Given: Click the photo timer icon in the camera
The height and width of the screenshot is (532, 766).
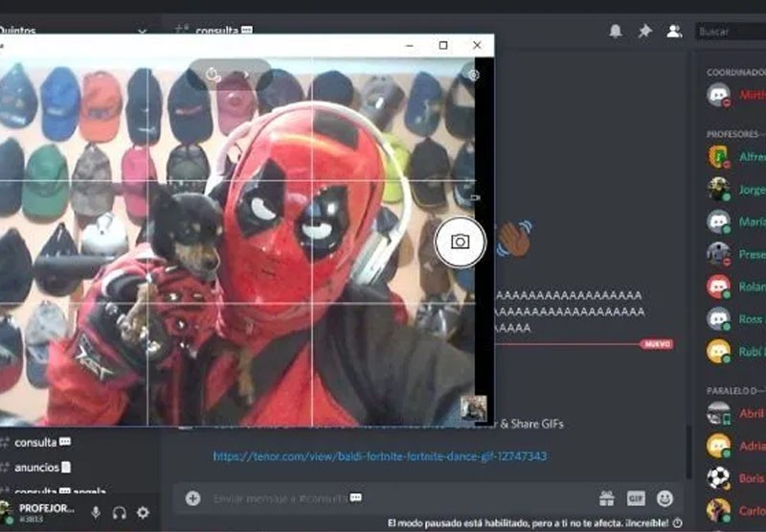Looking at the screenshot, I should point(214,73).
